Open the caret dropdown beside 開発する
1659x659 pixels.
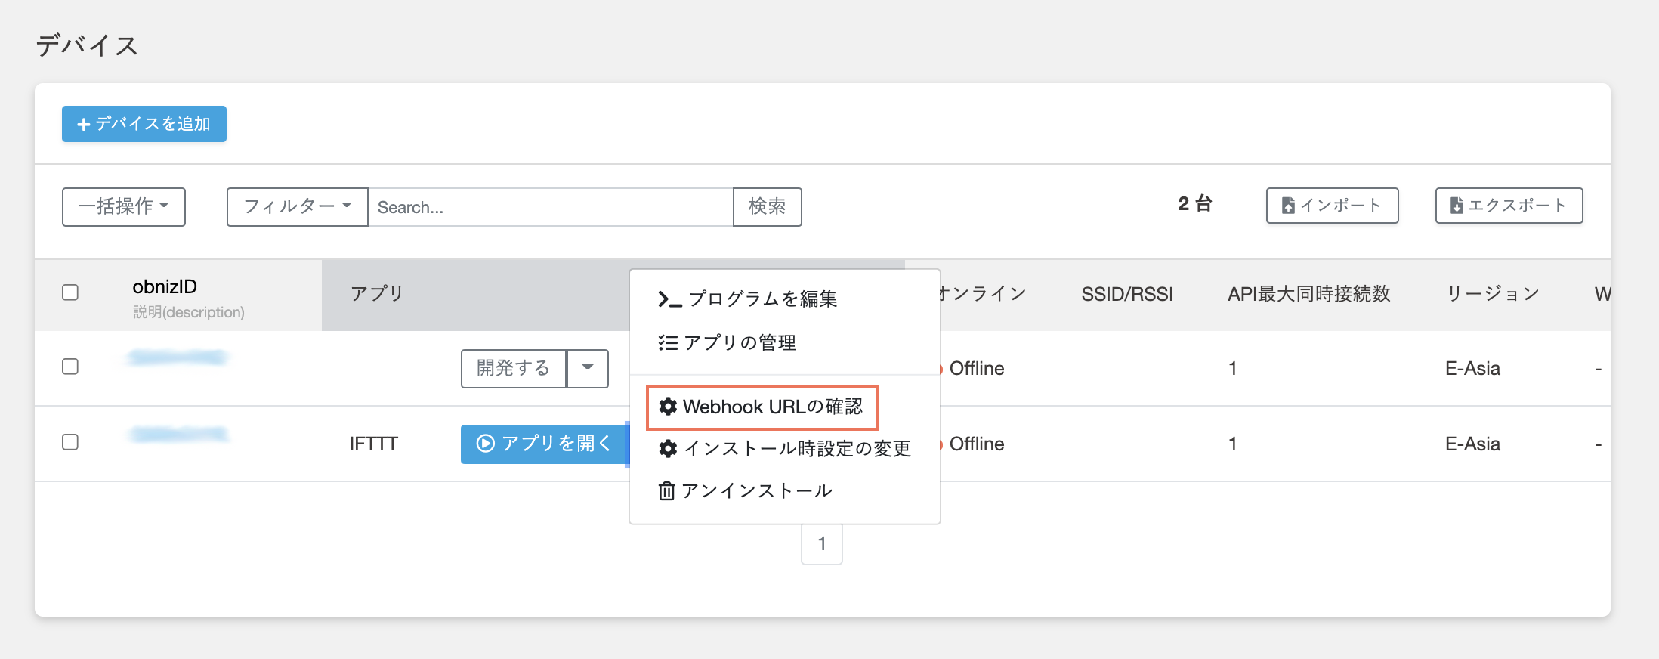pos(588,368)
